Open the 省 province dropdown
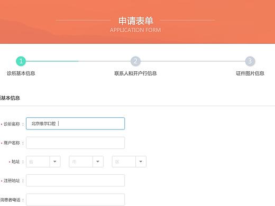The width and height of the screenshot is (275, 206). (43, 162)
